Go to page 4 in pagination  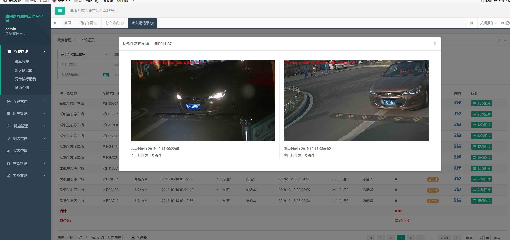(411, 238)
